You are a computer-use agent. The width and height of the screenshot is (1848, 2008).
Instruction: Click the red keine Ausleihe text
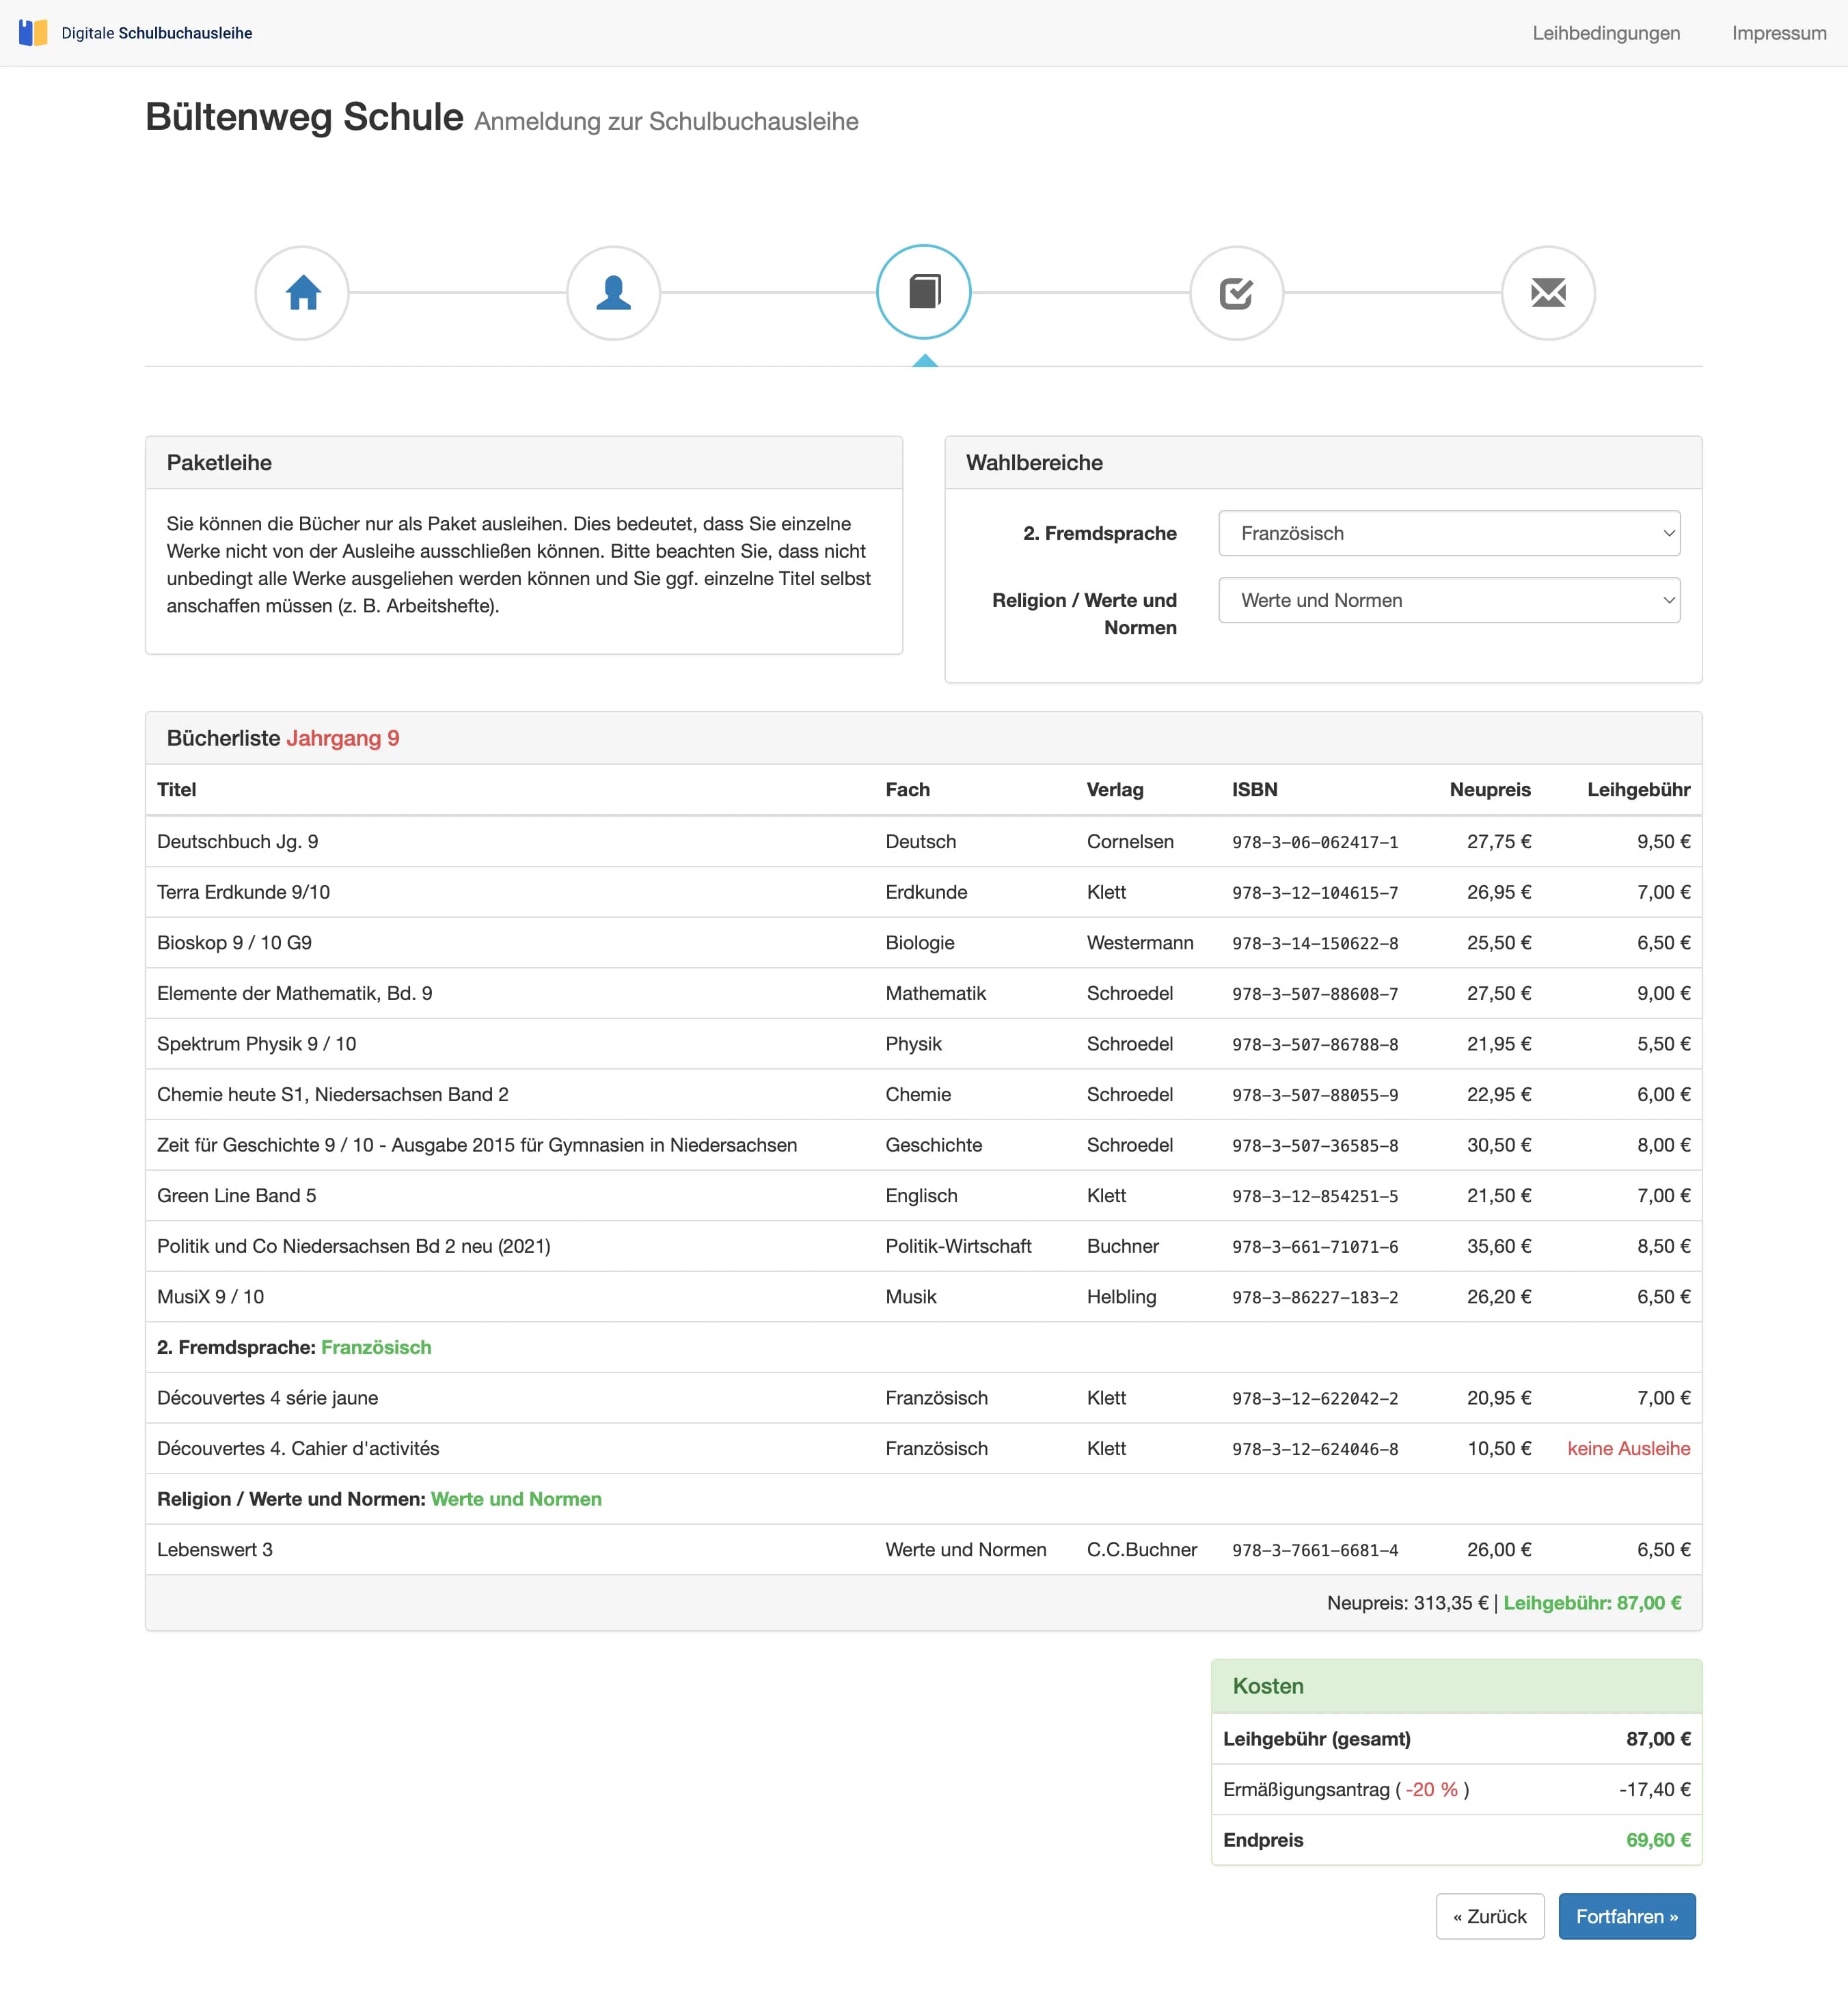1628,1448
